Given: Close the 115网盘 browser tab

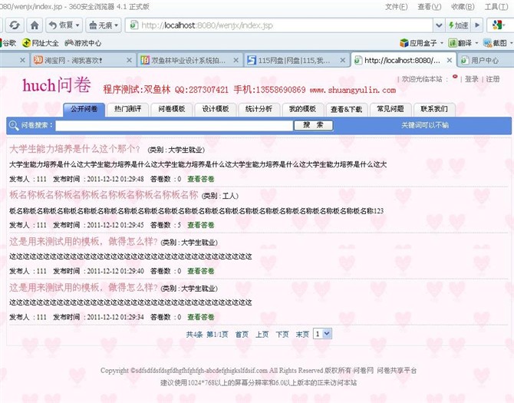Looking at the screenshot, I should [343, 61].
